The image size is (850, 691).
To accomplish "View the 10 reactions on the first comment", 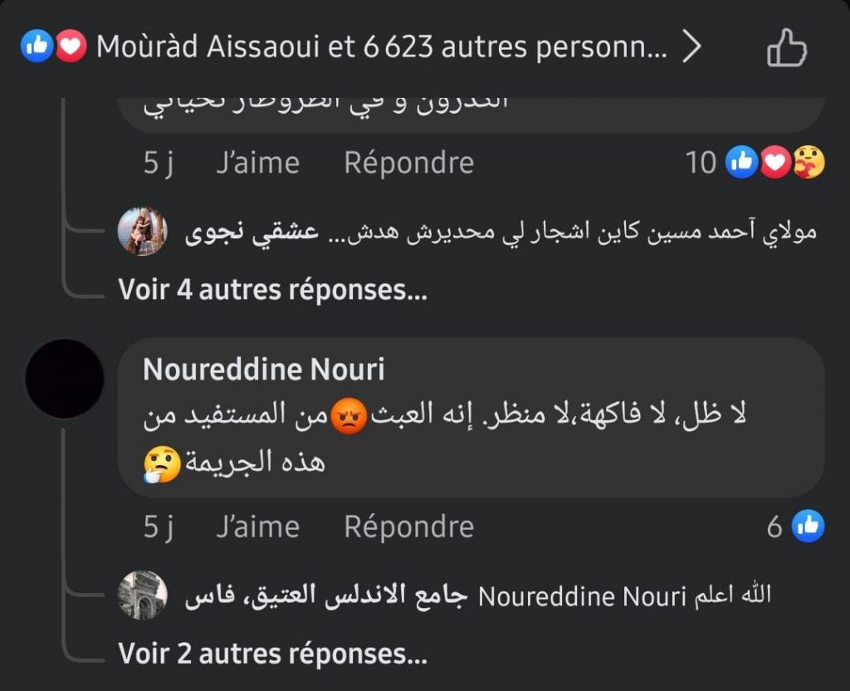I will (701, 163).
